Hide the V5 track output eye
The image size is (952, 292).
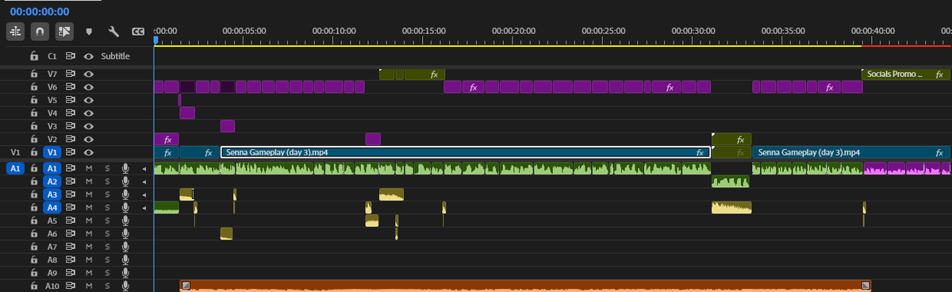(89, 100)
